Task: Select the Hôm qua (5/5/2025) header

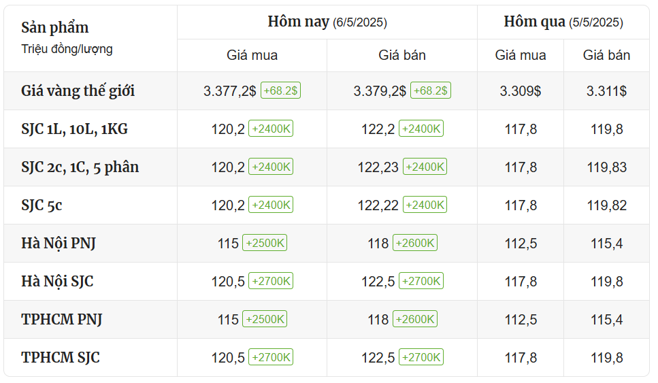Action: click(x=563, y=22)
